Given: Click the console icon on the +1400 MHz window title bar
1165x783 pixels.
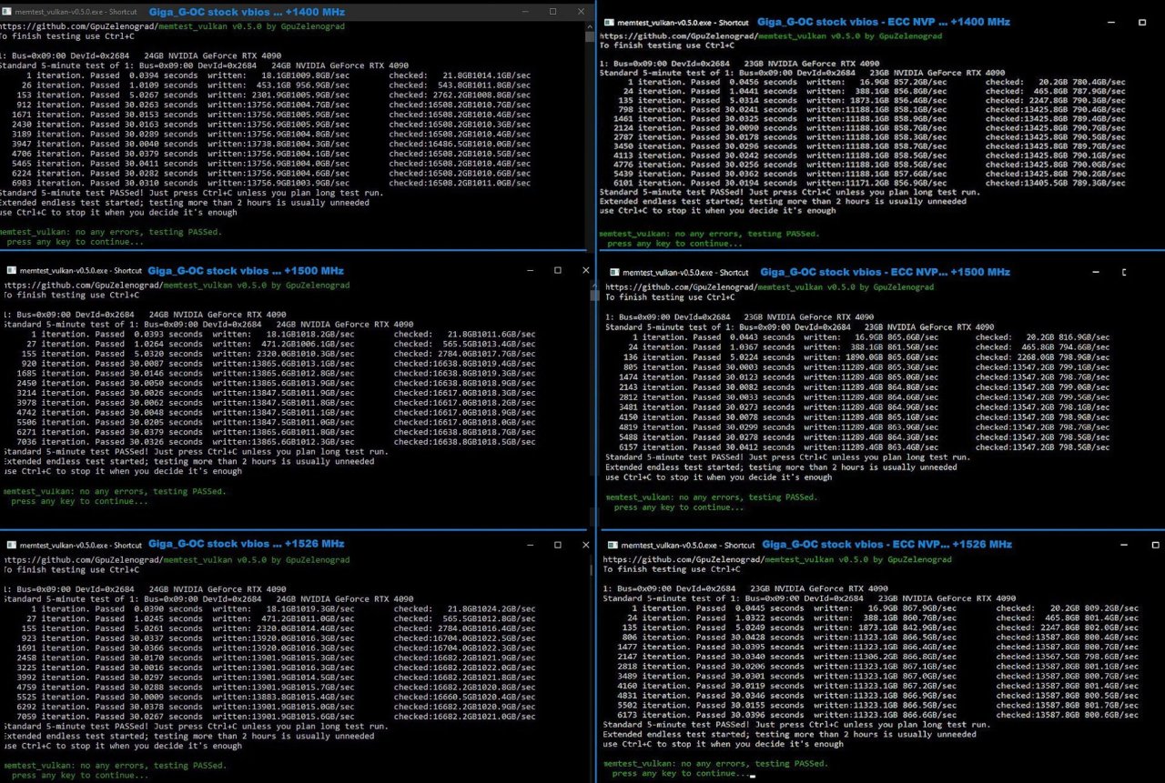Looking at the screenshot, I should pos(7,11).
